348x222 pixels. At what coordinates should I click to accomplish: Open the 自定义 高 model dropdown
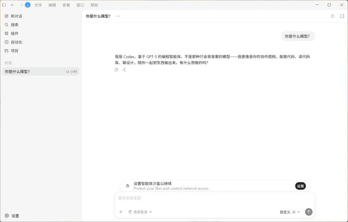(290, 212)
